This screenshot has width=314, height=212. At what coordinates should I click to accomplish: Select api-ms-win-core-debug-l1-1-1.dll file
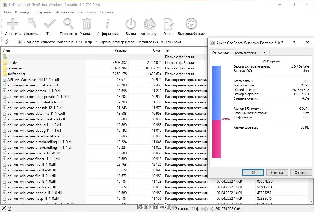click(34, 130)
